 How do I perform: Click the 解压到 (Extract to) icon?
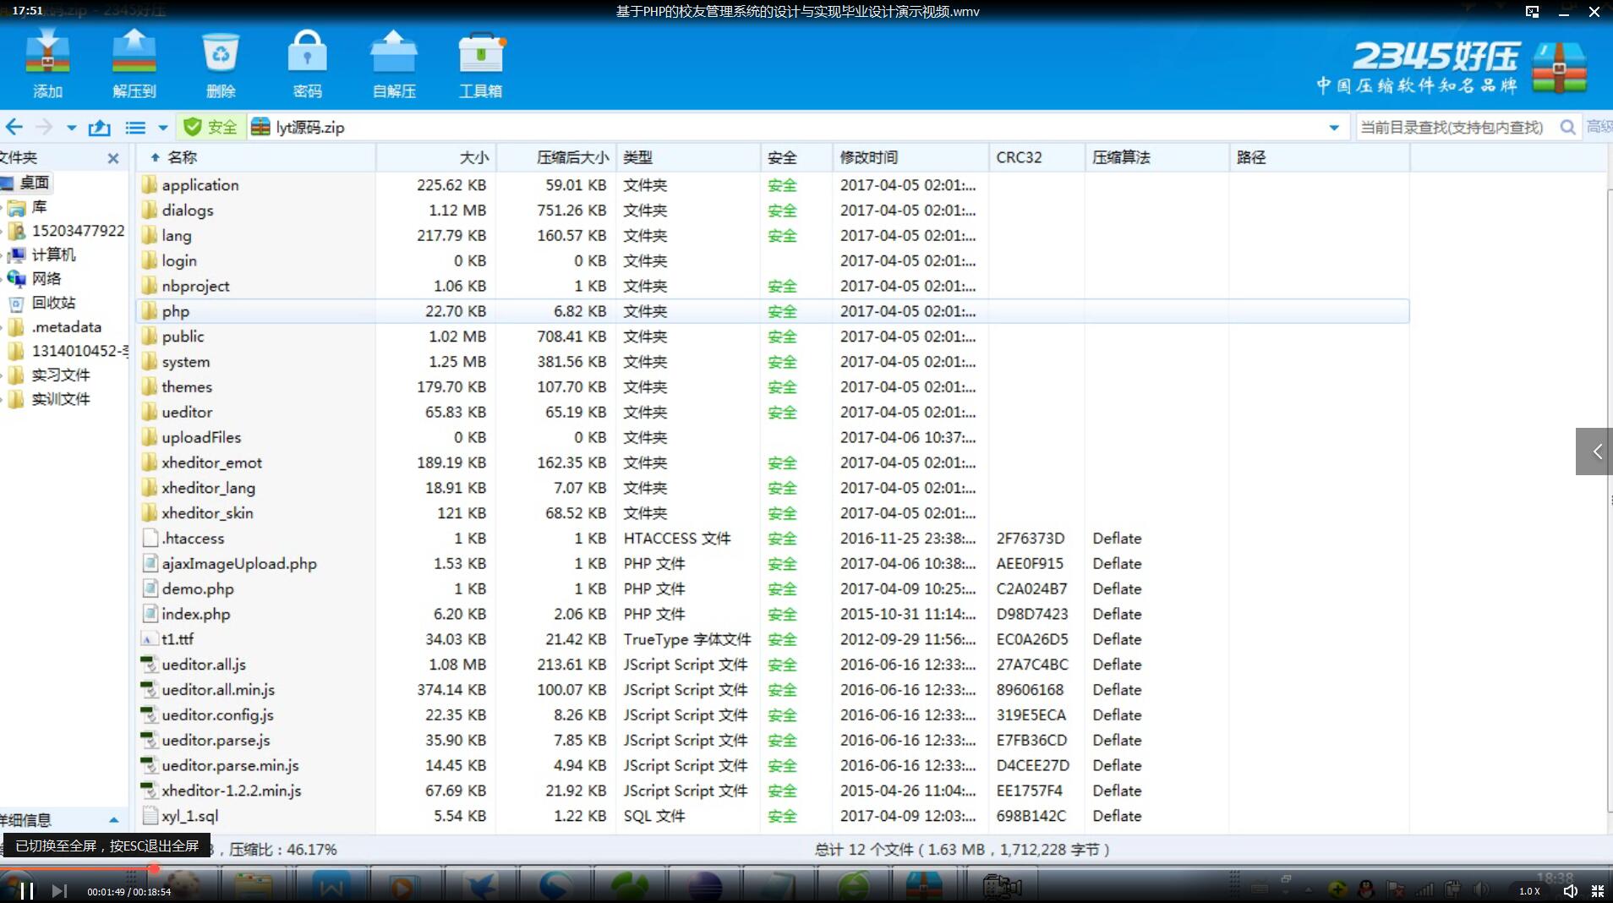134,63
